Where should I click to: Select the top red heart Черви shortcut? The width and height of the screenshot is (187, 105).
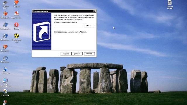pyautogui.click(x=16, y=4)
